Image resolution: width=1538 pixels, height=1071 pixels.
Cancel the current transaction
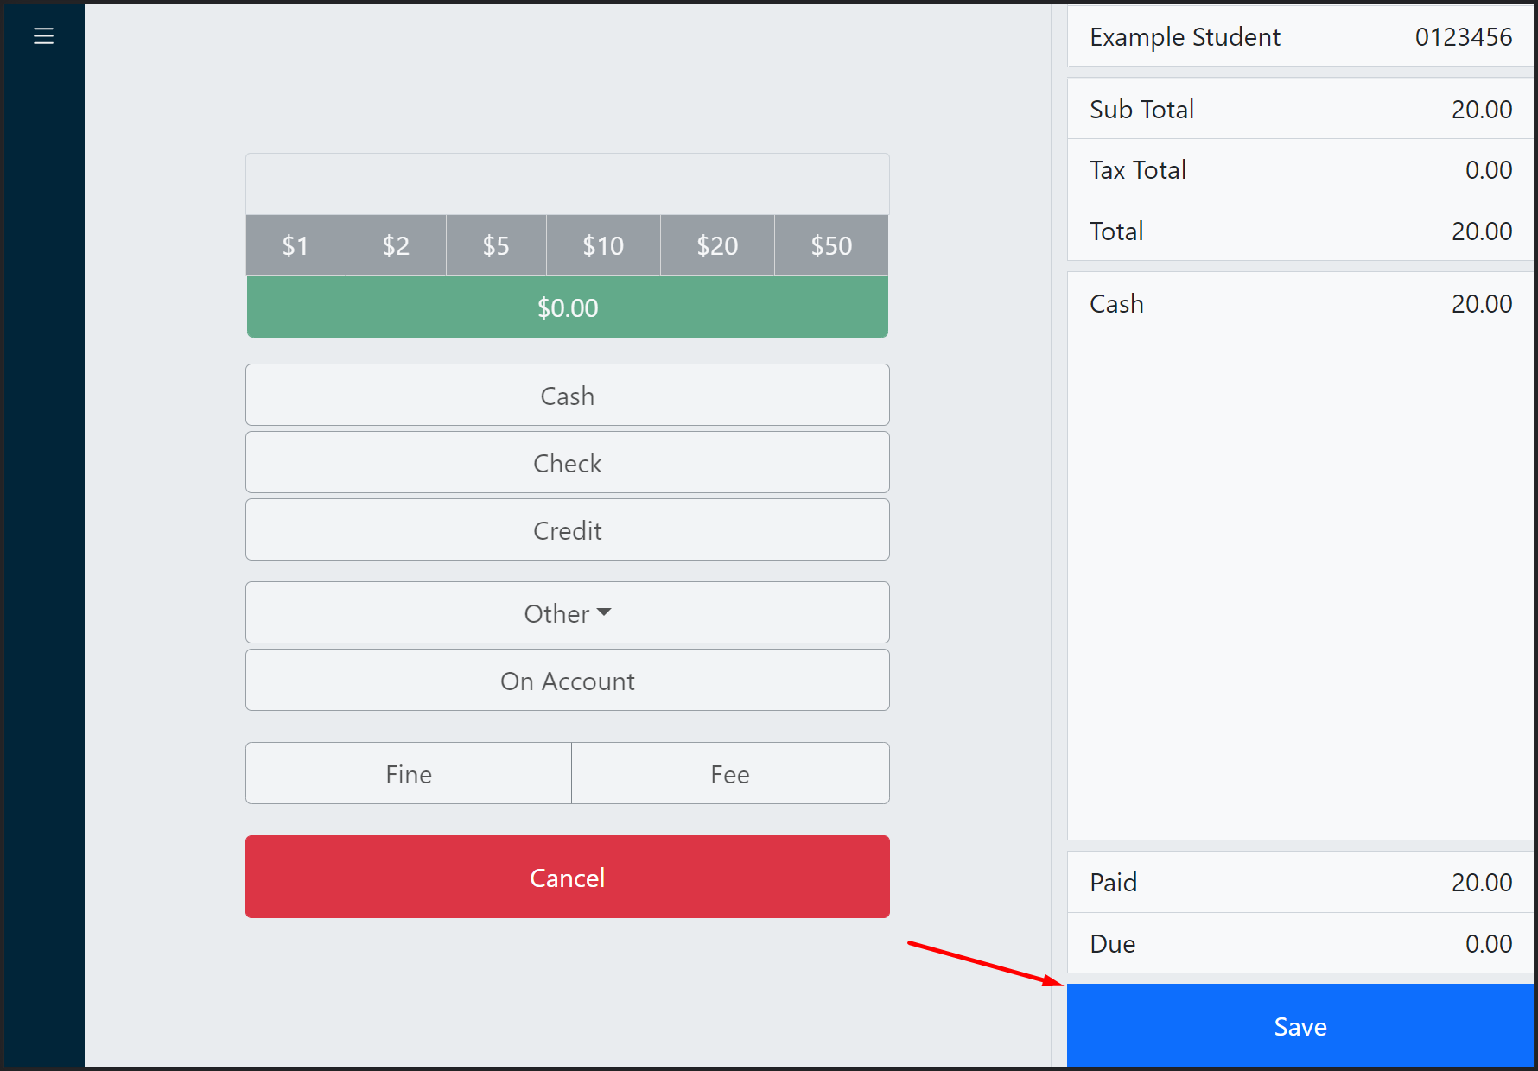[x=567, y=877]
